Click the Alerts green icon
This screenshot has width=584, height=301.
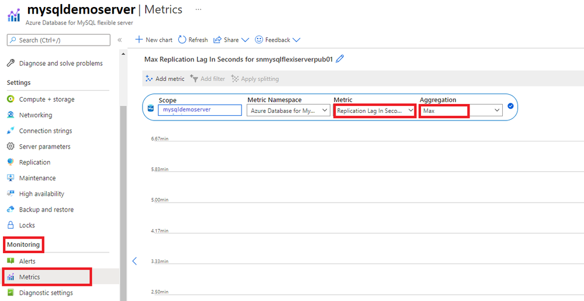coord(11,261)
